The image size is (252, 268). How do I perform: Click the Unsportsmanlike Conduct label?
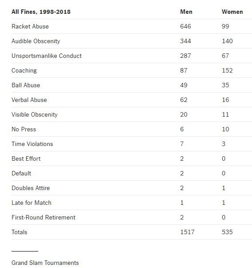click(47, 56)
